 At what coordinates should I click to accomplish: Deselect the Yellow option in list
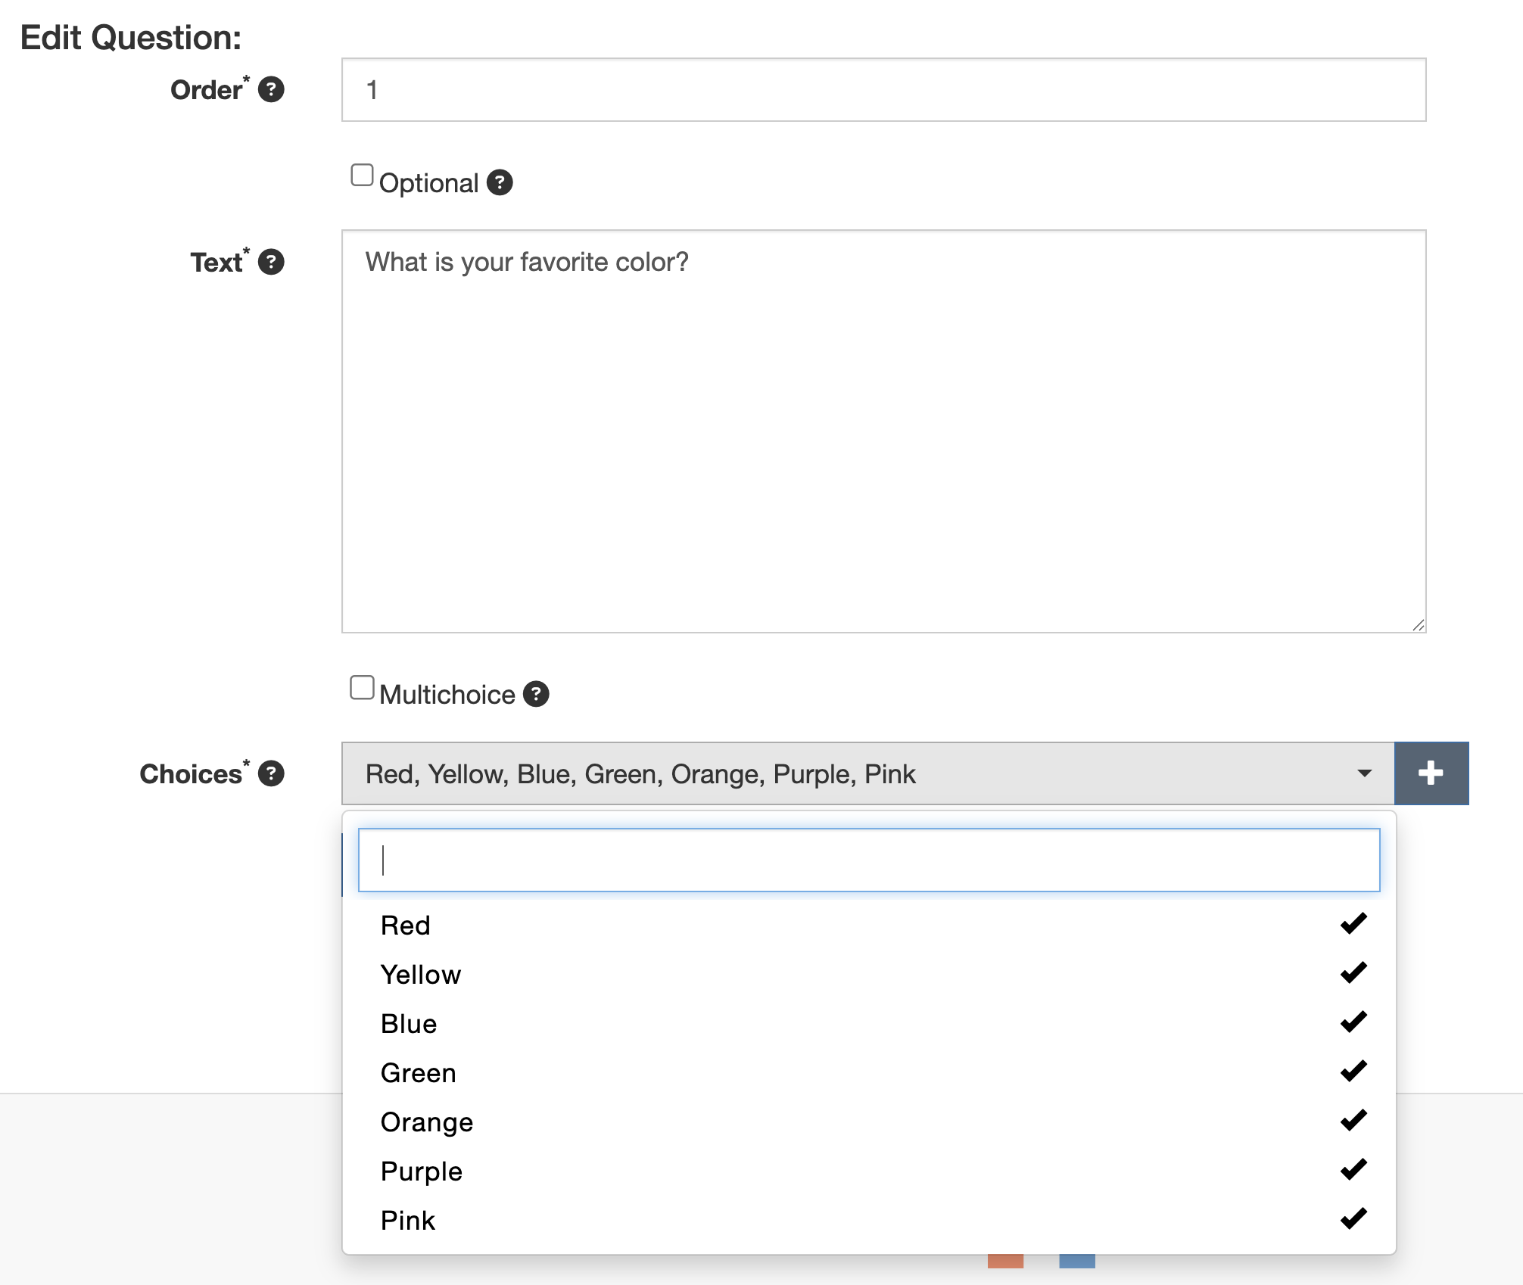(x=421, y=975)
